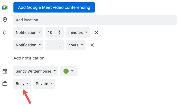Open the Busy availability dropdown
The image size is (179, 105).
point(22,84)
